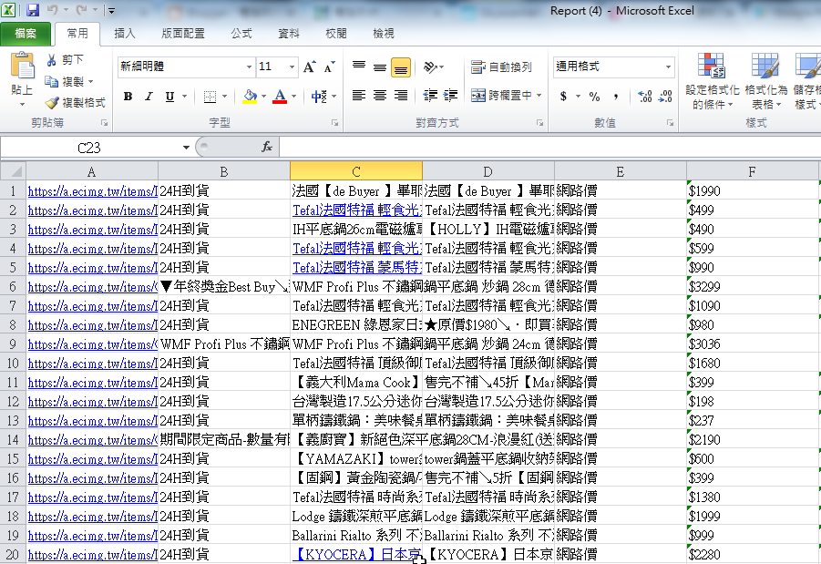Toggle Bold formatting
The width and height of the screenshot is (821, 564).
point(128,97)
